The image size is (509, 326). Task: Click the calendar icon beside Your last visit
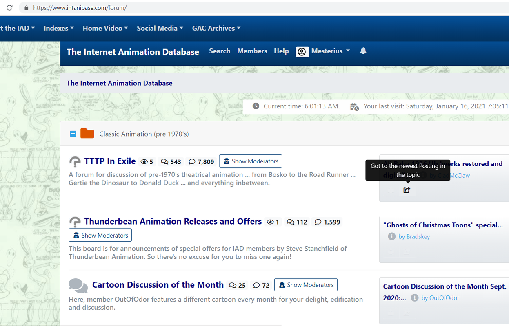click(x=355, y=106)
